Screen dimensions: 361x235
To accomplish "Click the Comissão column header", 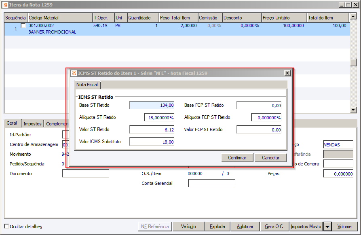I will [x=211, y=18].
